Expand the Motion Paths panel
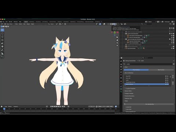This screenshot has width=176, height=132. point(128,91)
